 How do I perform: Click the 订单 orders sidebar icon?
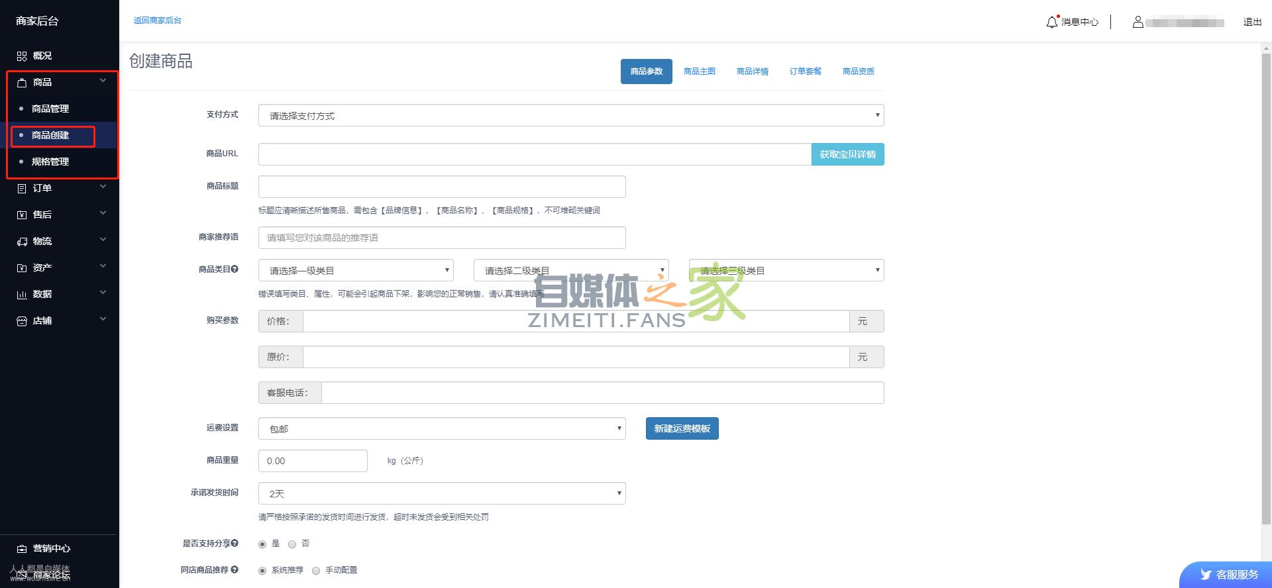pos(22,189)
